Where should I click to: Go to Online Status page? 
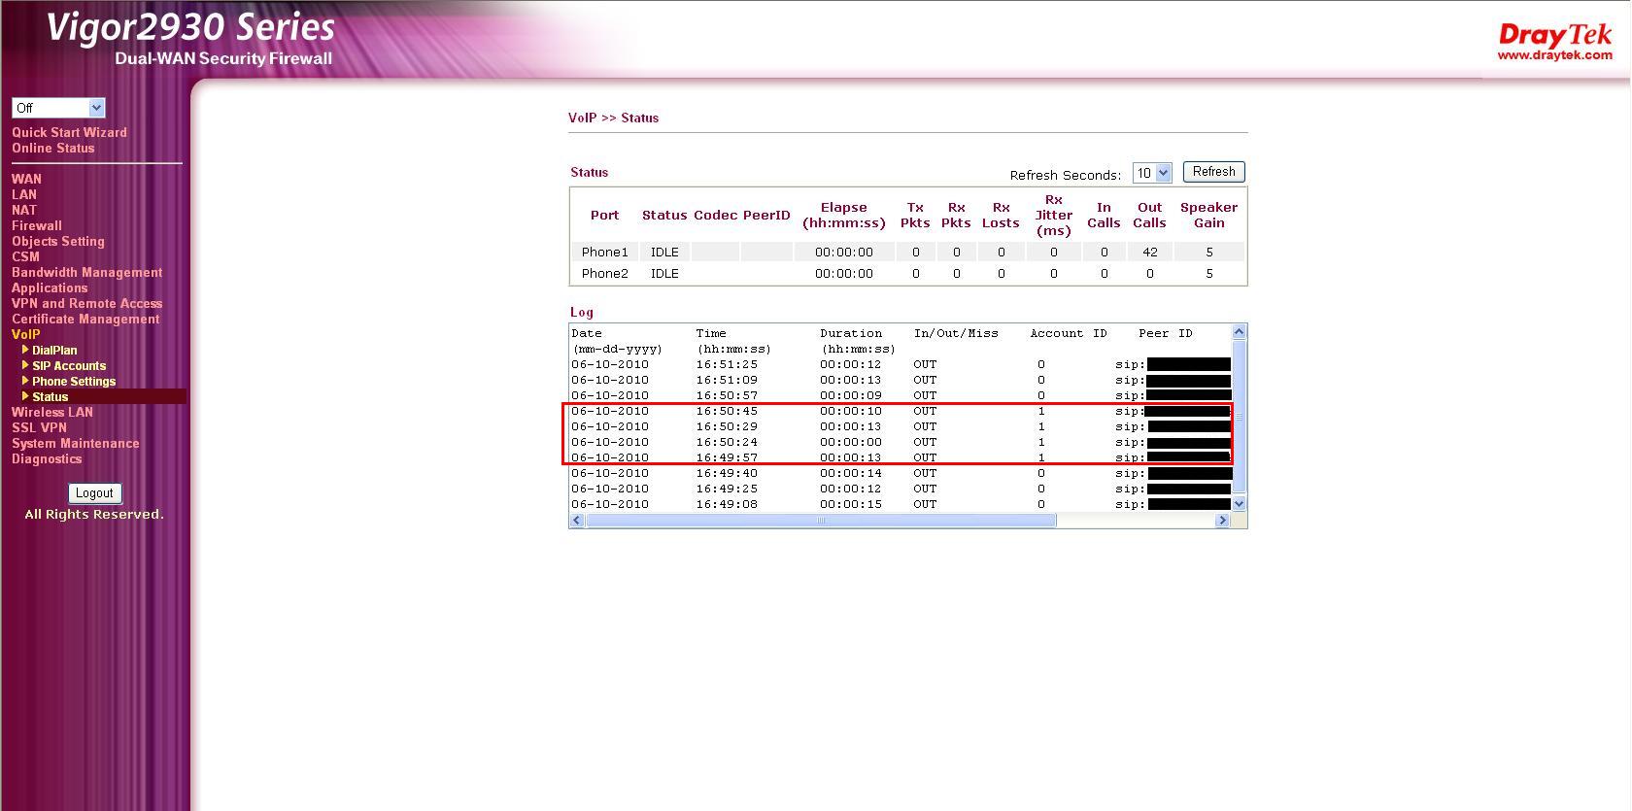tap(53, 148)
